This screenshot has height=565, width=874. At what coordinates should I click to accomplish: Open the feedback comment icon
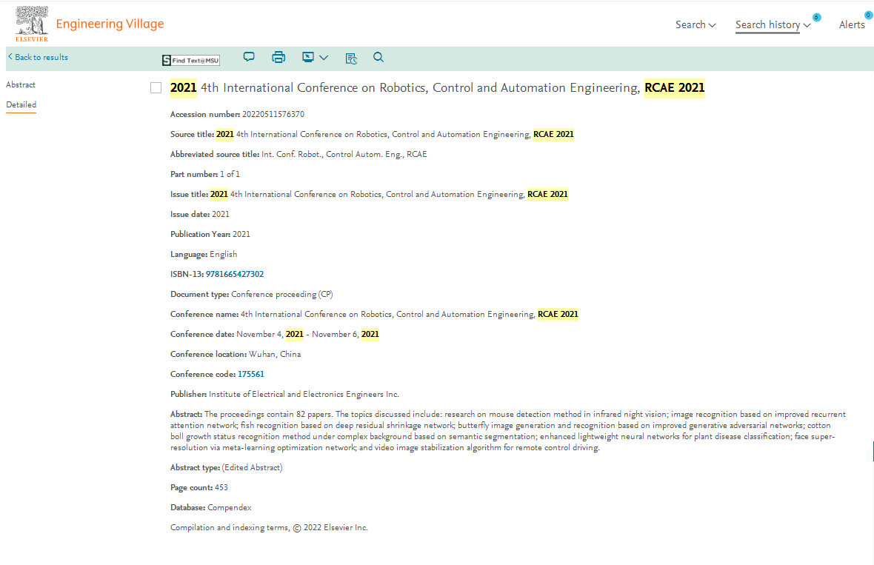click(249, 57)
